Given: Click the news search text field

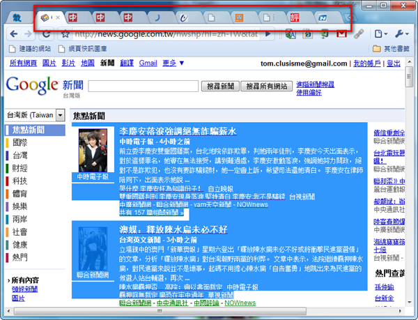Looking at the screenshot, I should (143, 86).
